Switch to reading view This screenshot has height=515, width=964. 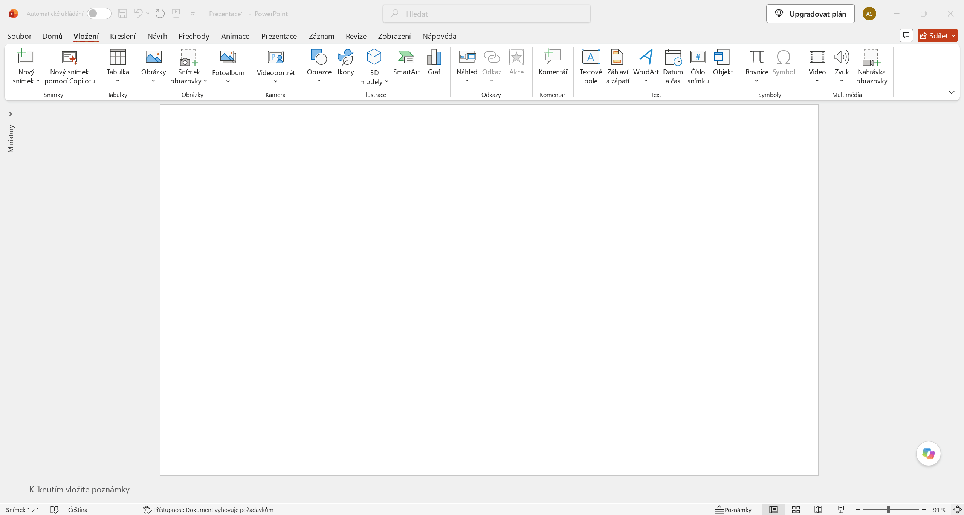click(818, 510)
